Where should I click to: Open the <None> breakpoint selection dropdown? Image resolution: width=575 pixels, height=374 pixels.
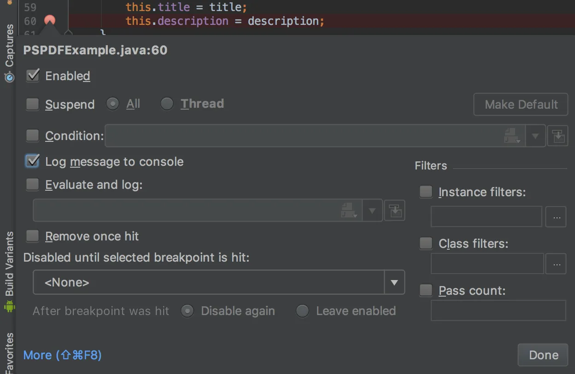(x=394, y=282)
